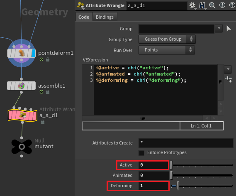Open the Group Type dropdown
The width and height of the screenshot is (236, 196).
[x=167, y=39]
